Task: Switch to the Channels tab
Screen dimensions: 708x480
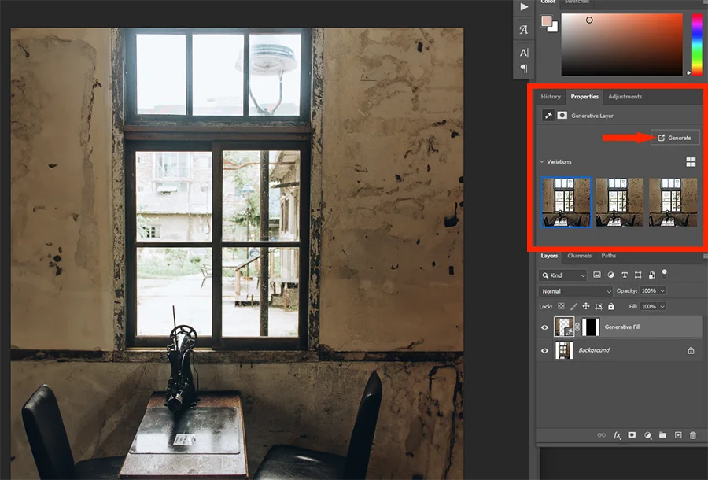Action: tap(579, 256)
